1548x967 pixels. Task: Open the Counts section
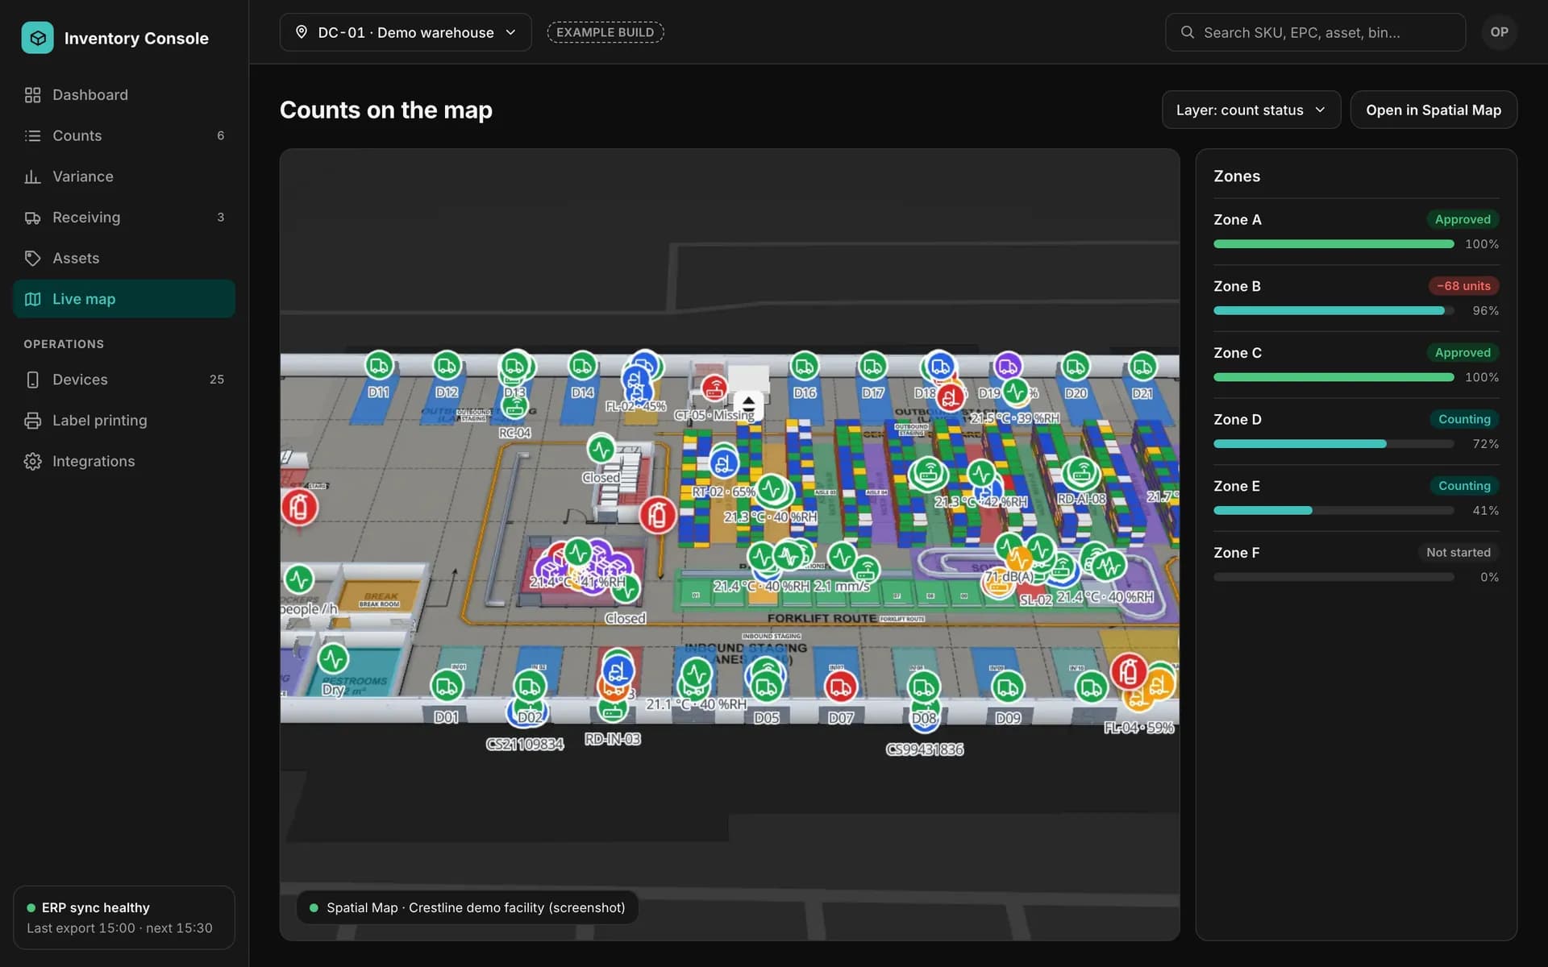124,135
